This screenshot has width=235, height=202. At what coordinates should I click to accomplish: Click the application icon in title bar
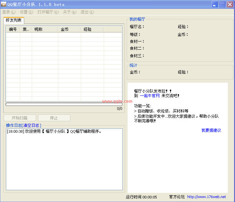click(4, 4)
